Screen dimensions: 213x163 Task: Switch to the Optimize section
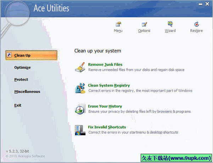tap(22, 68)
